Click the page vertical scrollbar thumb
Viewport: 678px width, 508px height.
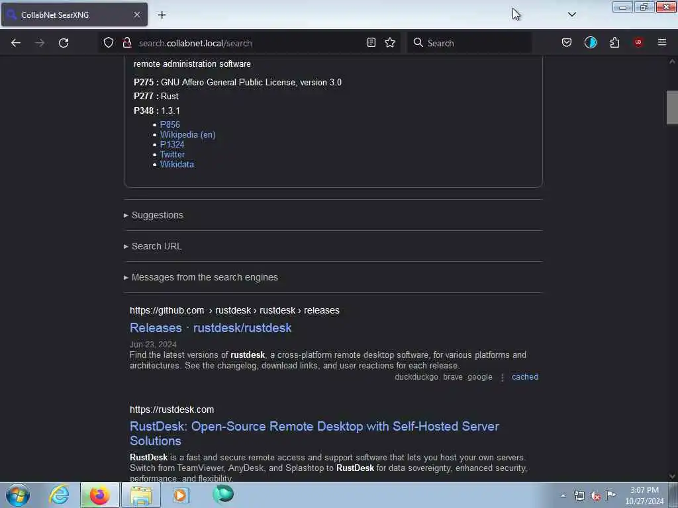tap(671, 108)
